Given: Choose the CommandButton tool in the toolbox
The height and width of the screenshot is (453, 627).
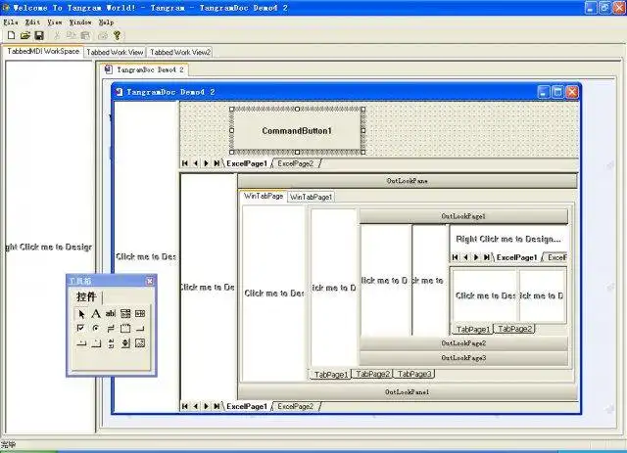Looking at the screenshot, I should (140, 329).
